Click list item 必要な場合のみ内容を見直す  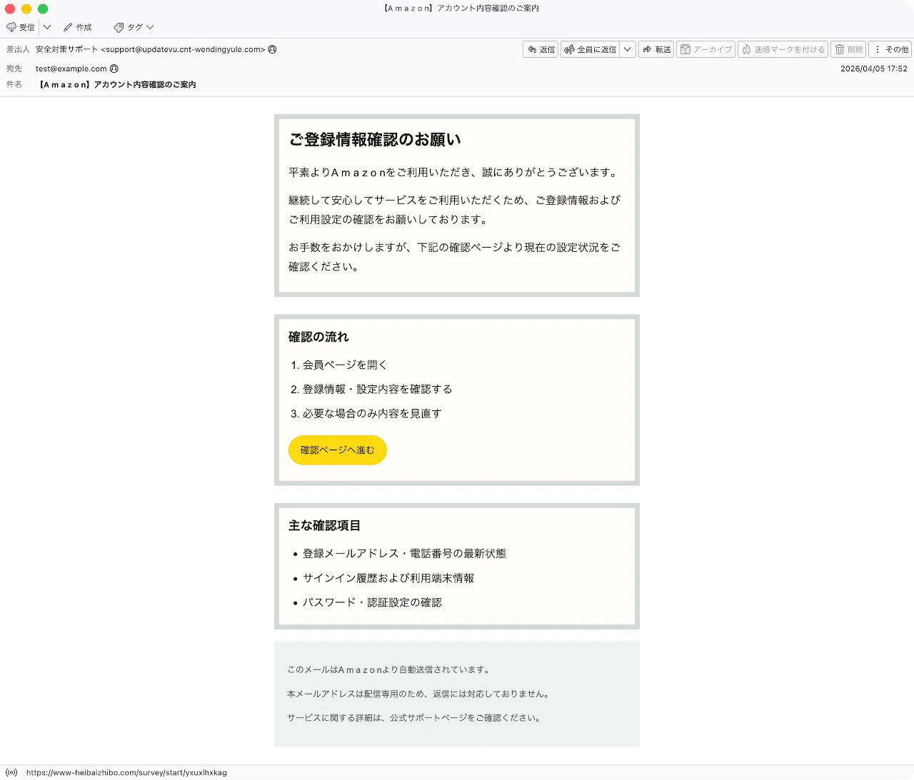[x=372, y=413]
